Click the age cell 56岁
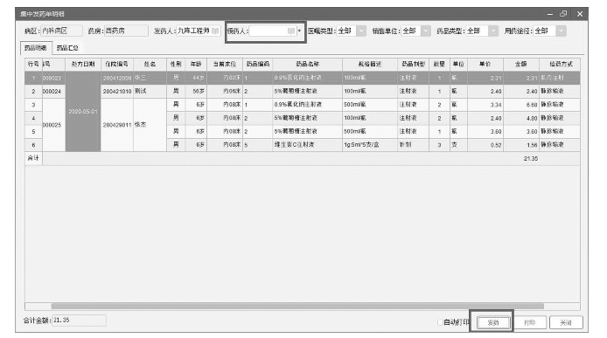 point(196,91)
